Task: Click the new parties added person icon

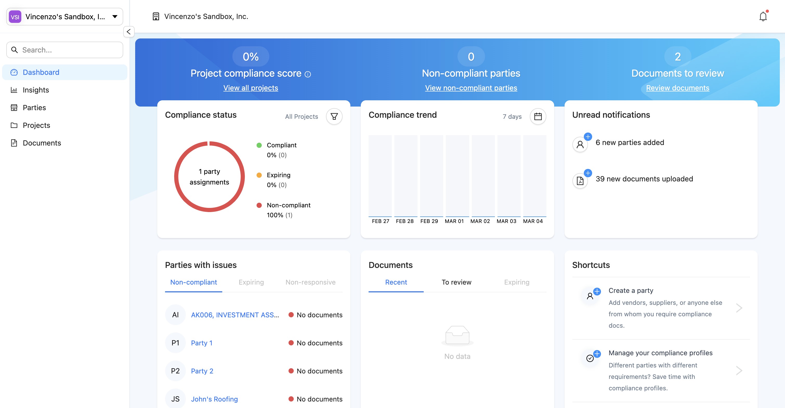Action: tap(580, 144)
